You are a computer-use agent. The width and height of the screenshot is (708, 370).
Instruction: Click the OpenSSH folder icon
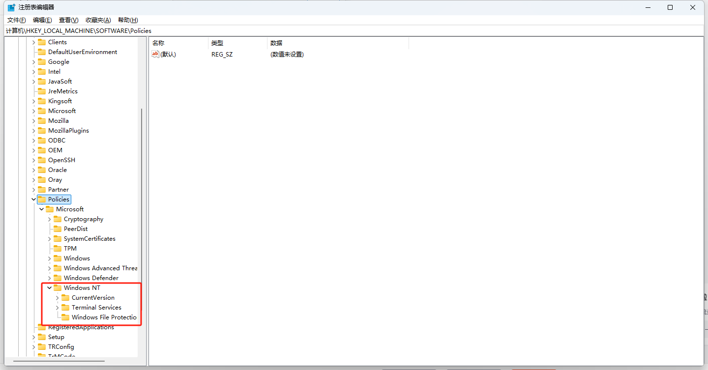[x=42, y=160]
